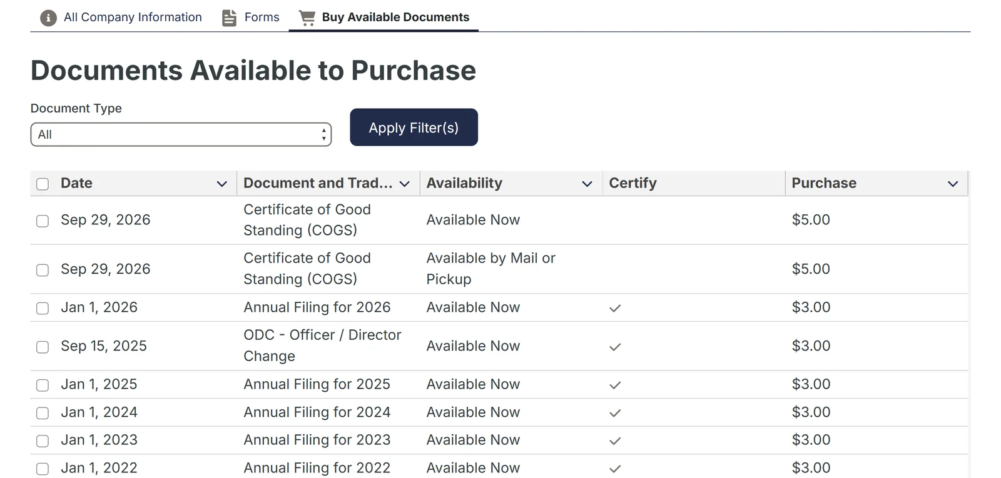Viewport: 1001px width, 478px height.
Task: Click the Apply Filter(s) button
Action: (x=414, y=127)
